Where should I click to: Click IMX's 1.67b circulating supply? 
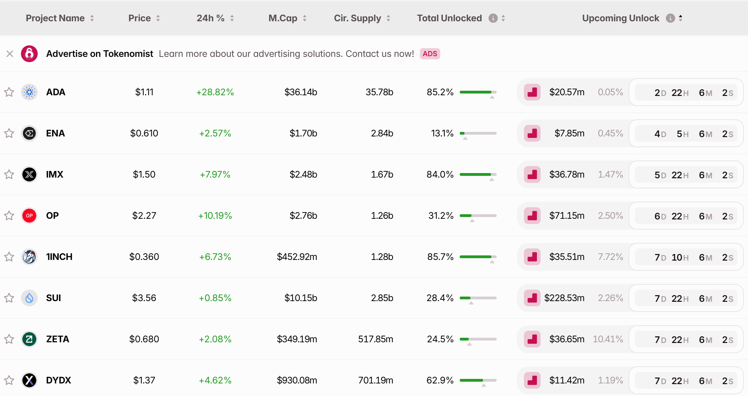tap(382, 174)
